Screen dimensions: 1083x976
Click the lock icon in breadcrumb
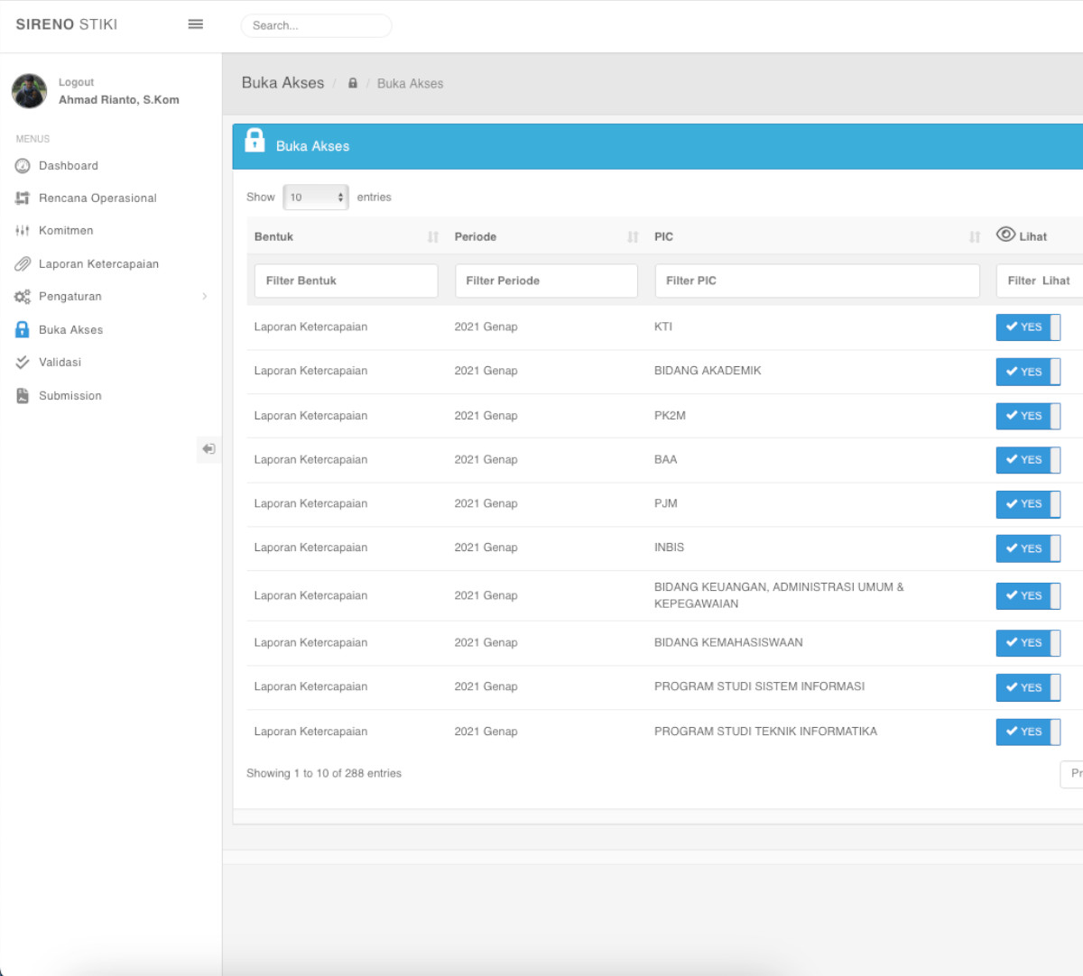(x=353, y=83)
